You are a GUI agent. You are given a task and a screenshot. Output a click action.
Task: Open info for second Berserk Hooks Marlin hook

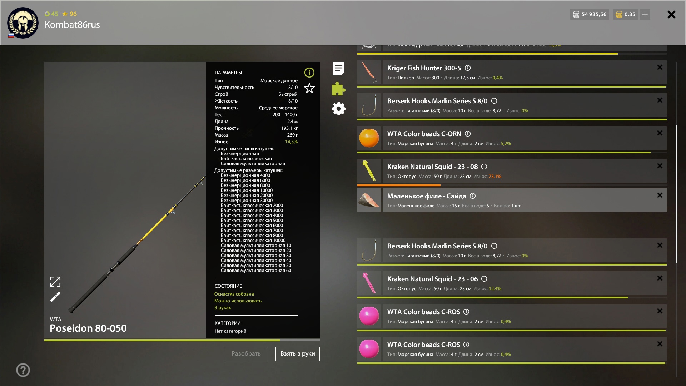tap(494, 246)
